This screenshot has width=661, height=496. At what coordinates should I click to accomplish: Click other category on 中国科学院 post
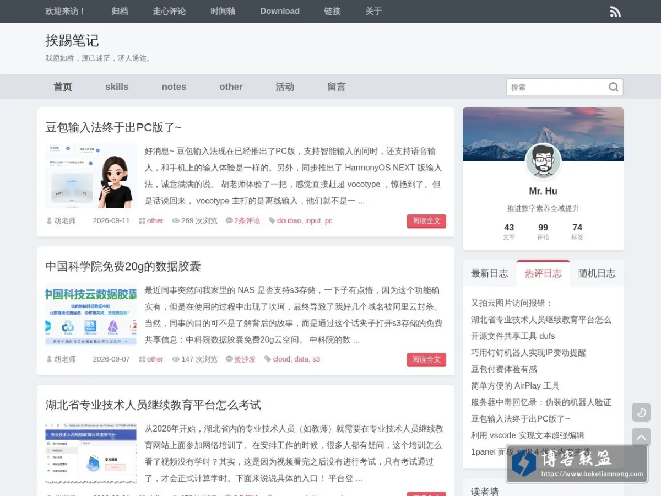tap(155, 359)
